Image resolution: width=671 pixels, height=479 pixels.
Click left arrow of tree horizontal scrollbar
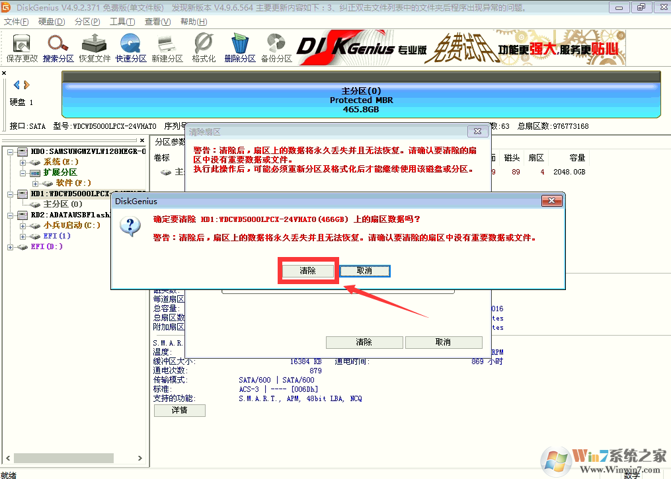click(x=8, y=458)
